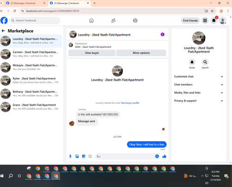Go back using the Marketplace back arrow
232x187 pixels.
[3, 31]
